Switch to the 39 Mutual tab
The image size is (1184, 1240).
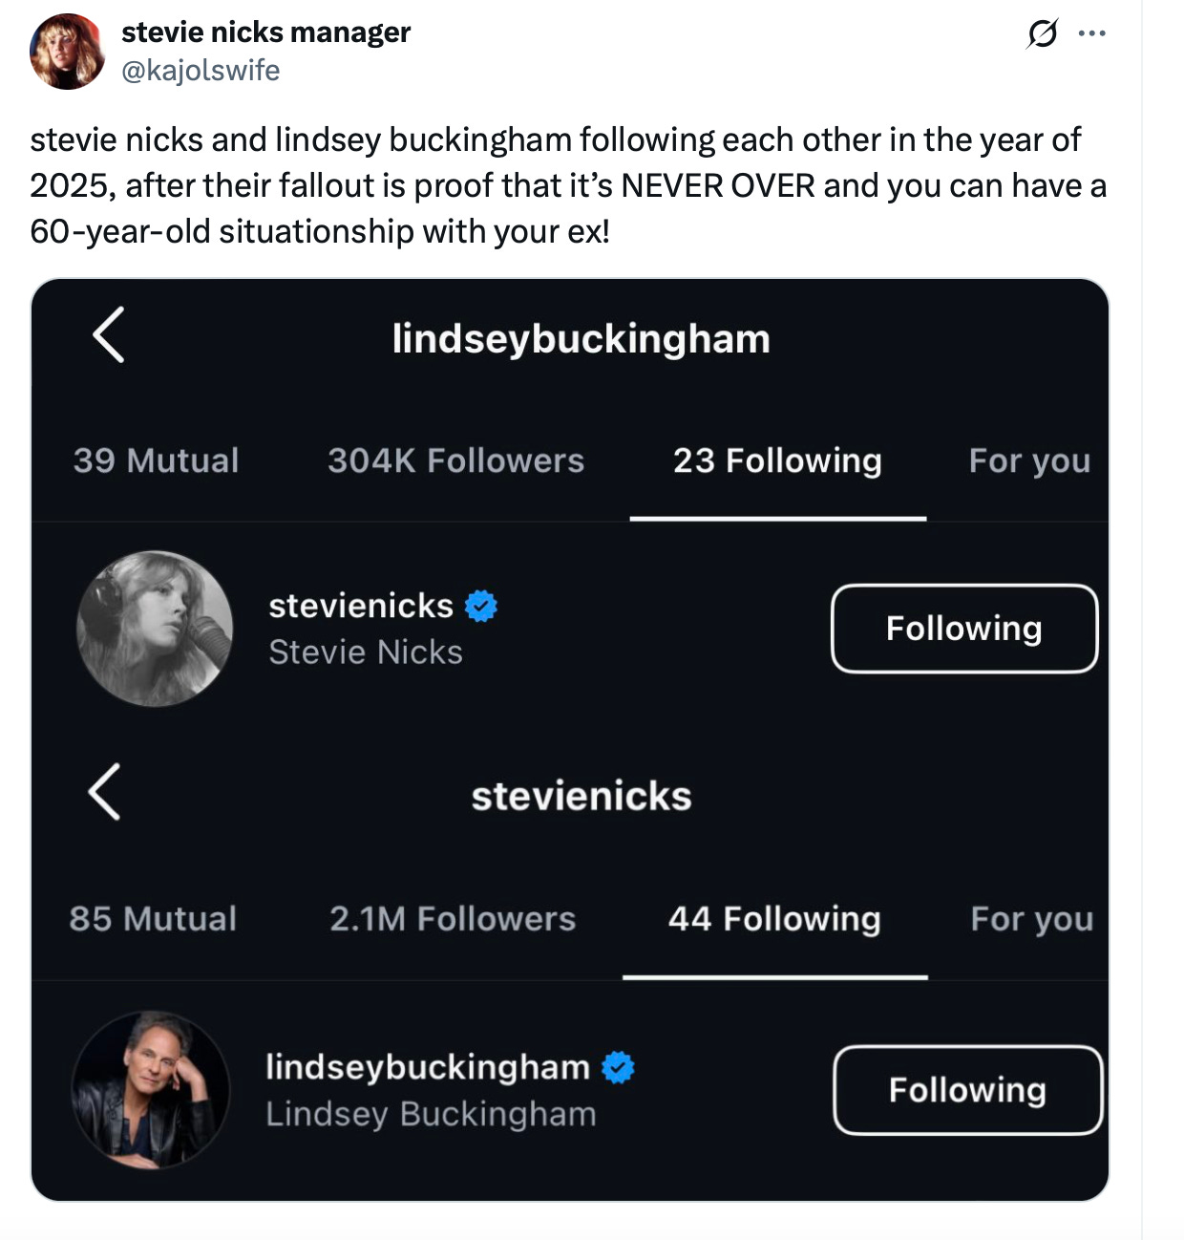156,460
